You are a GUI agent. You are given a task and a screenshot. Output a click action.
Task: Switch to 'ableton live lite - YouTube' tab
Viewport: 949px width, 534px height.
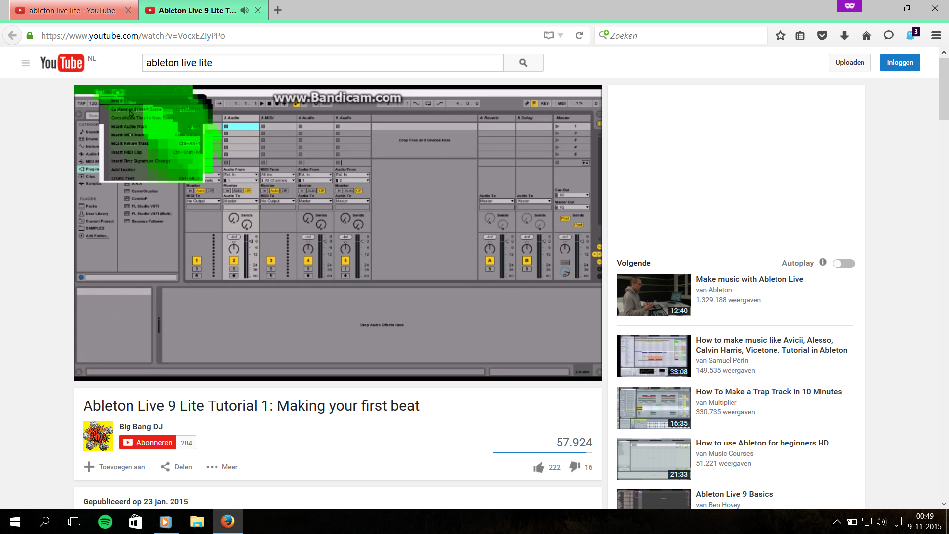point(72,10)
